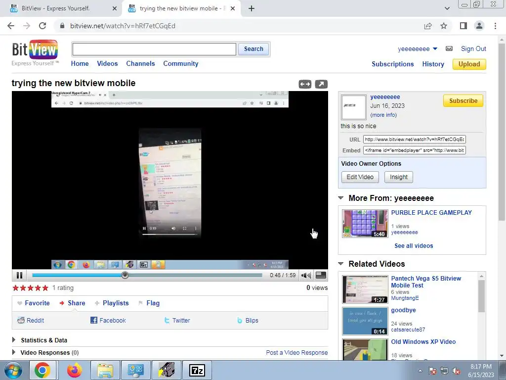Open HyperCam from the taskbar
This screenshot has height=380, width=506.
pos(167,370)
